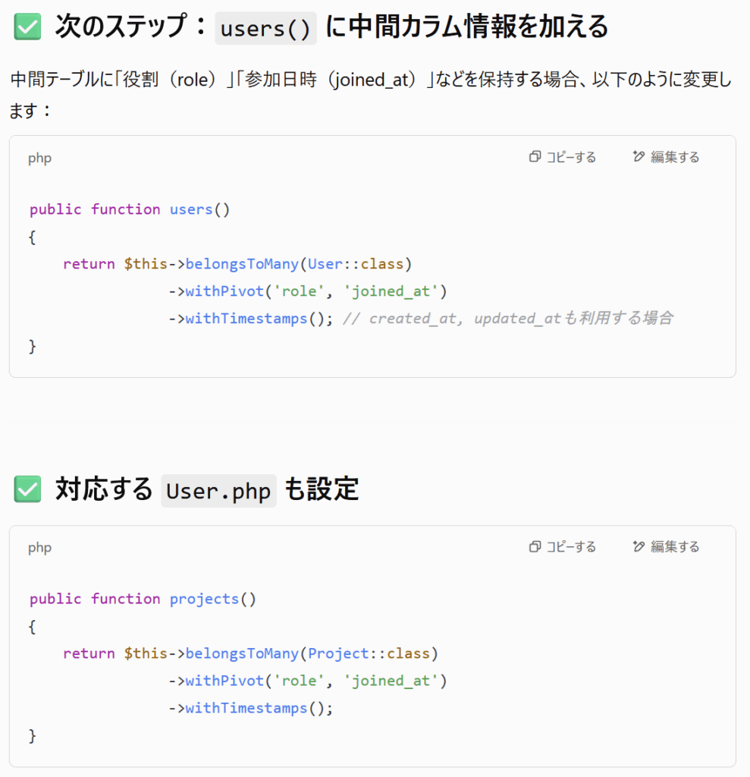
Task: Click 編集する above the projects() function
Action: click(675, 546)
